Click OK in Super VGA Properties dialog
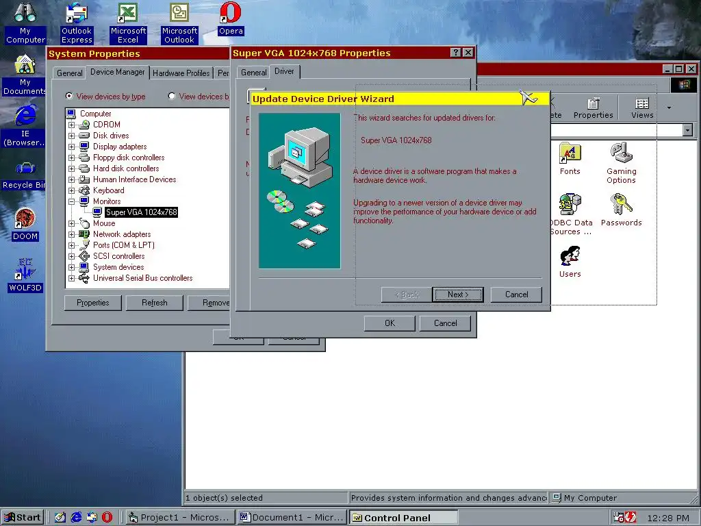The width and height of the screenshot is (701, 526). (x=390, y=323)
